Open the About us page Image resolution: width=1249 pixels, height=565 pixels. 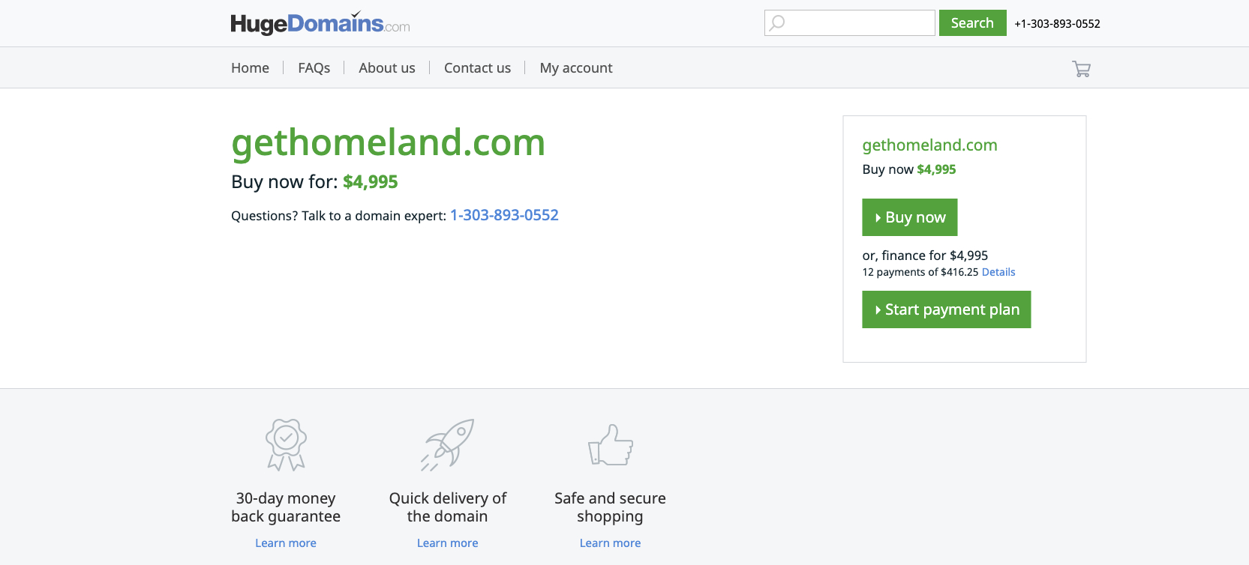[x=387, y=68]
